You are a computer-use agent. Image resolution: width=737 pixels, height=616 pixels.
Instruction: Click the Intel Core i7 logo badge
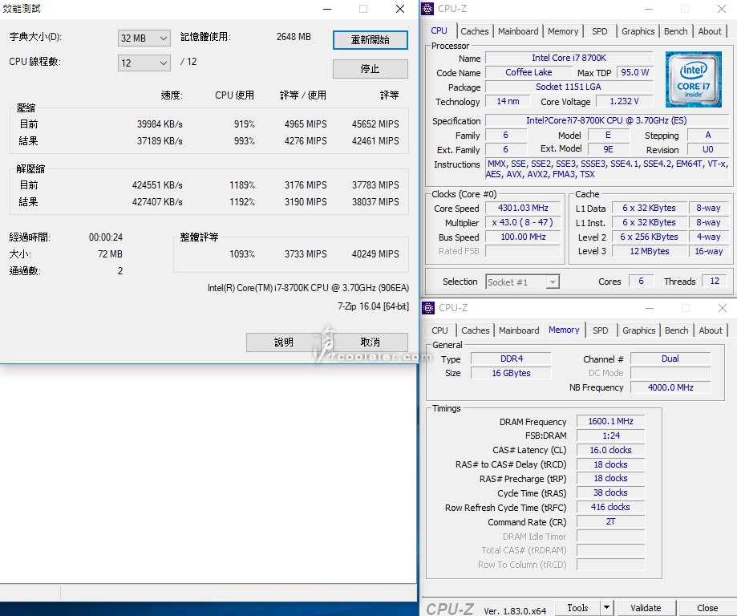(x=693, y=79)
